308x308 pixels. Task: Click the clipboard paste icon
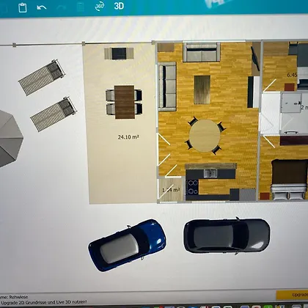point(23,7)
